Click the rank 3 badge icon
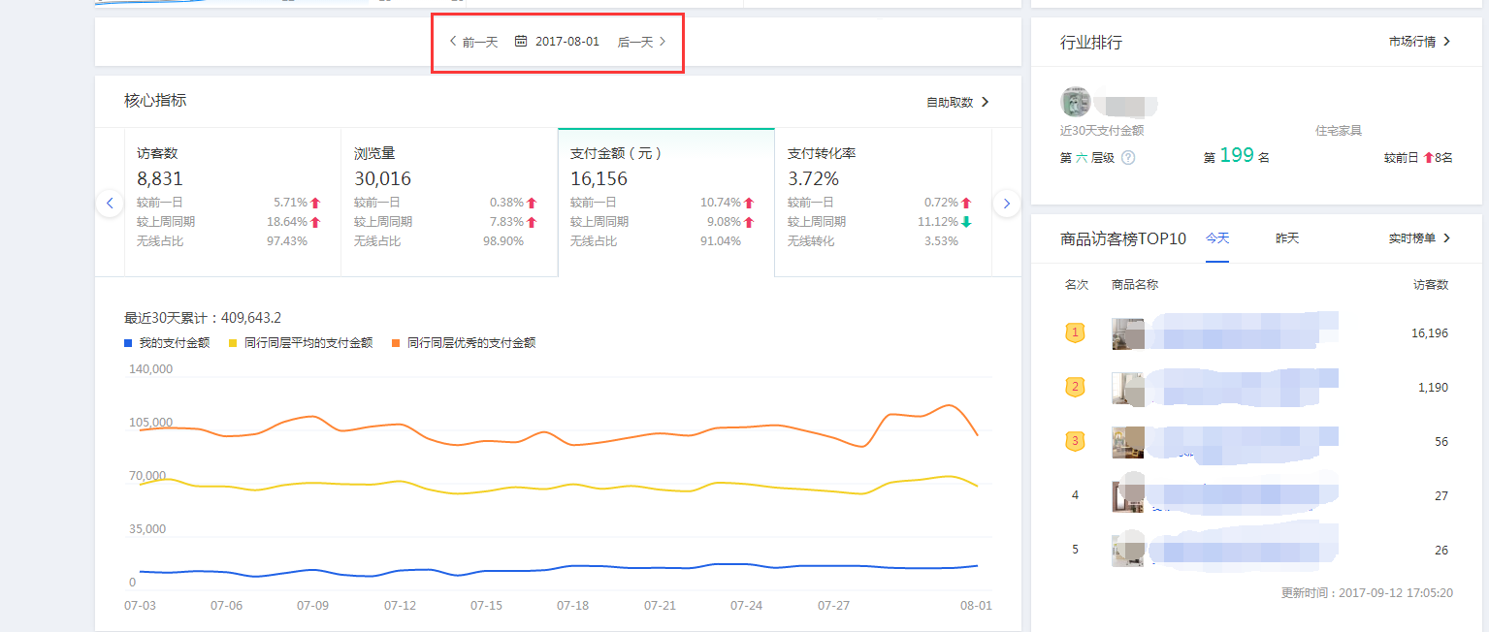This screenshot has height=632, width=1489. coord(1074,442)
